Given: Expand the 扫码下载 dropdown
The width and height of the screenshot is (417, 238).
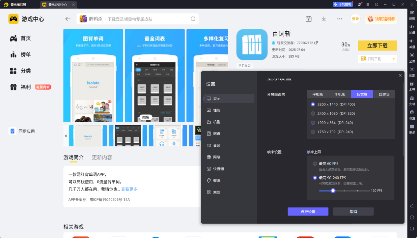Looking at the screenshot, I should tap(377, 59).
